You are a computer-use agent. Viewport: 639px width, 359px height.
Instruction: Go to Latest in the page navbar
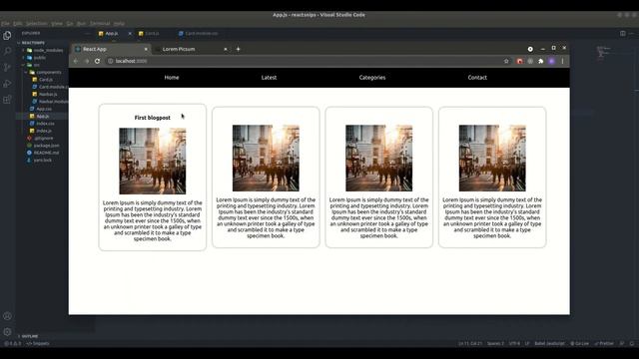pyautogui.click(x=269, y=78)
